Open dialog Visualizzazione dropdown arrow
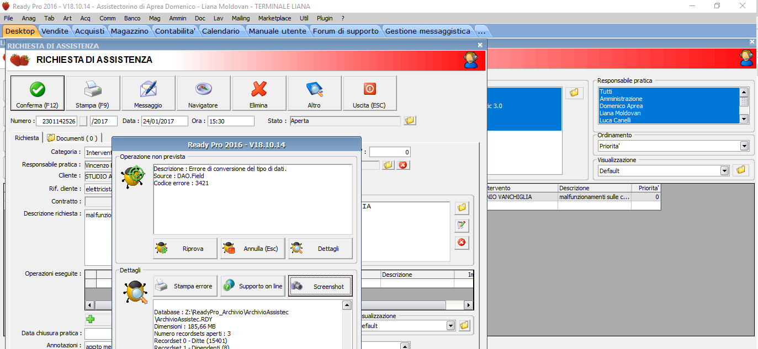 coord(451,326)
